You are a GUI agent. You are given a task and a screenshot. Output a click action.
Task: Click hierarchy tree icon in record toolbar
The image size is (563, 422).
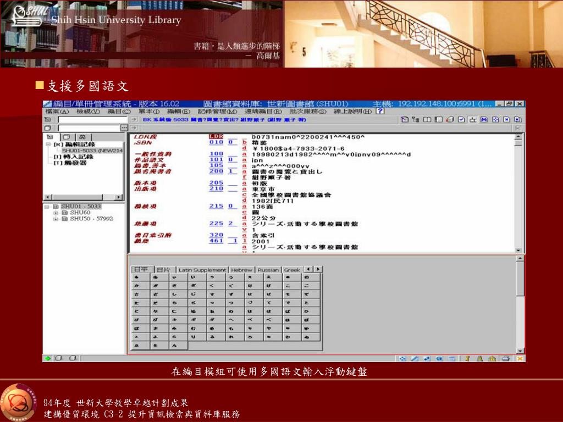(x=416, y=119)
